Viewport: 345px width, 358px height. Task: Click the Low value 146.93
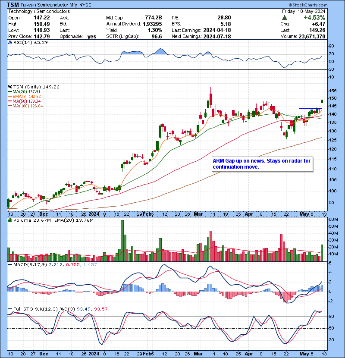tap(42, 30)
